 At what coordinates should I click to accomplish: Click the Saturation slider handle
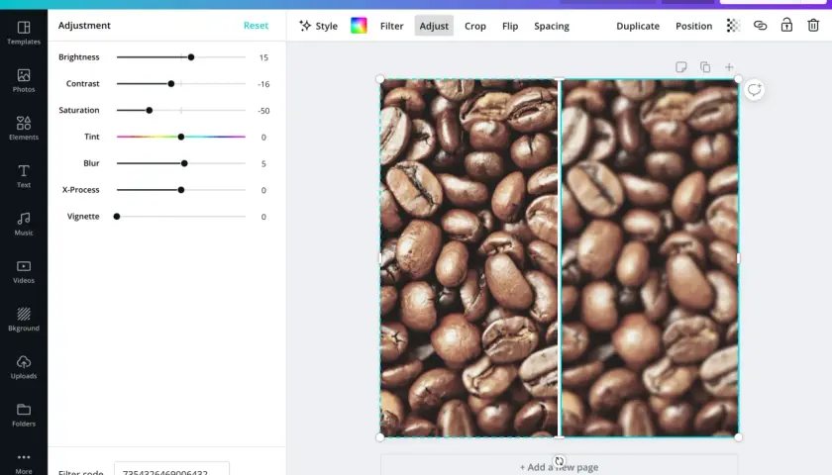point(150,110)
